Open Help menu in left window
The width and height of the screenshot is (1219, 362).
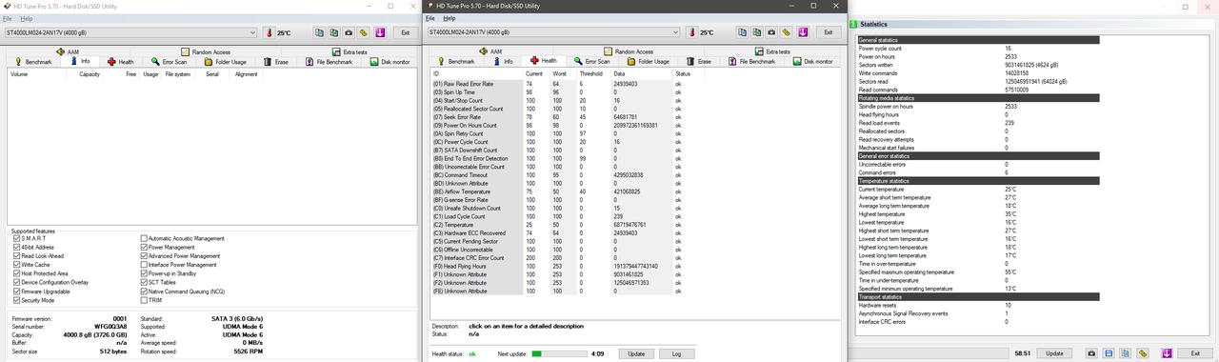[26, 18]
